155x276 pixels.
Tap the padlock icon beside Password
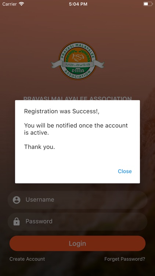click(17, 222)
